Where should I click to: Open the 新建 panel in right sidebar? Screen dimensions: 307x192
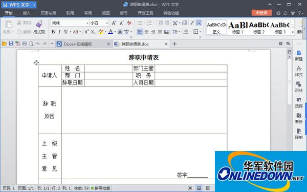[299, 56]
